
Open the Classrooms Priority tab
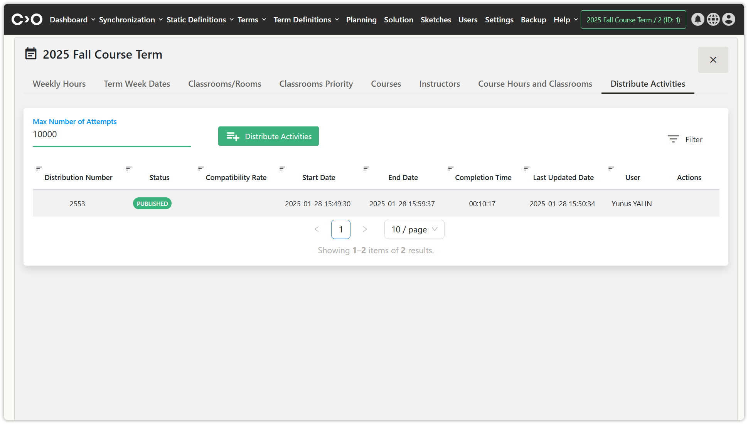[x=316, y=84]
